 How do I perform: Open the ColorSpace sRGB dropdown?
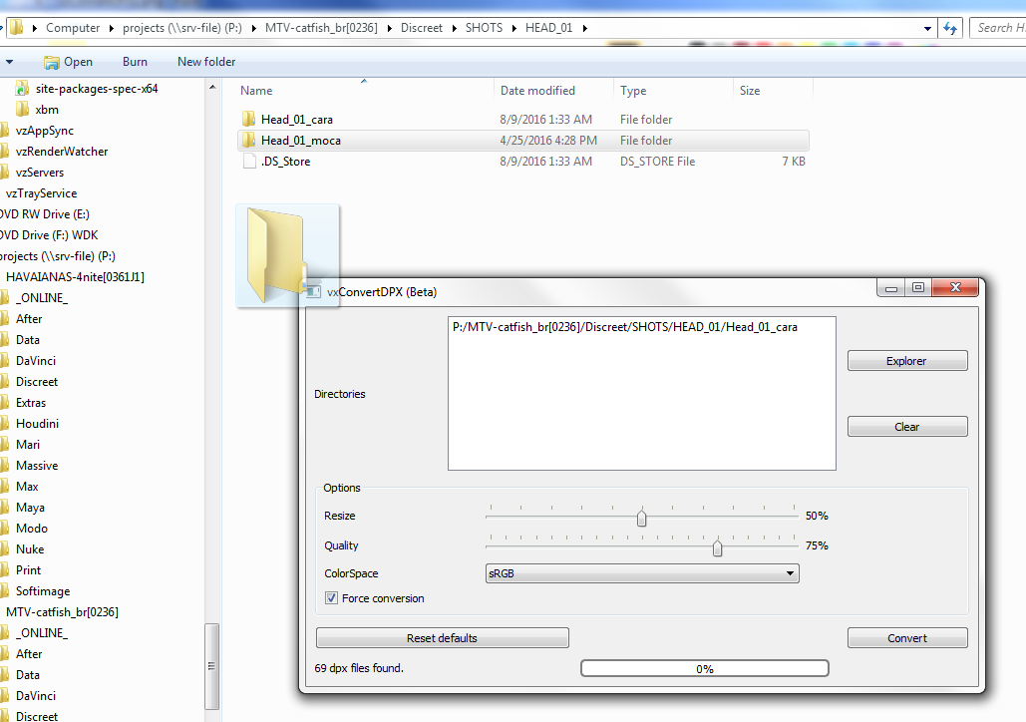[x=641, y=573]
